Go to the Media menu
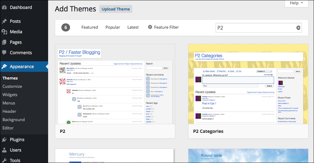The image size is (314, 163). [x=16, y=32]
